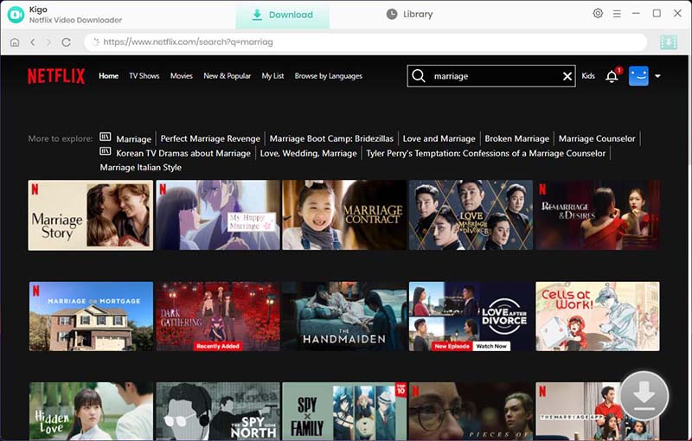Click the URL address field
This screenshot has height=441, width=692.
365,42
